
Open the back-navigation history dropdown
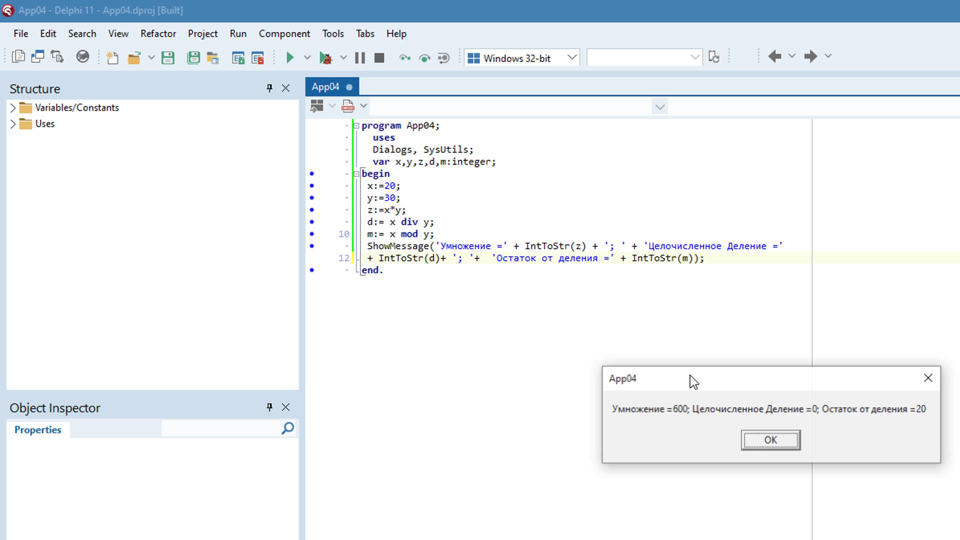[792, 56]
